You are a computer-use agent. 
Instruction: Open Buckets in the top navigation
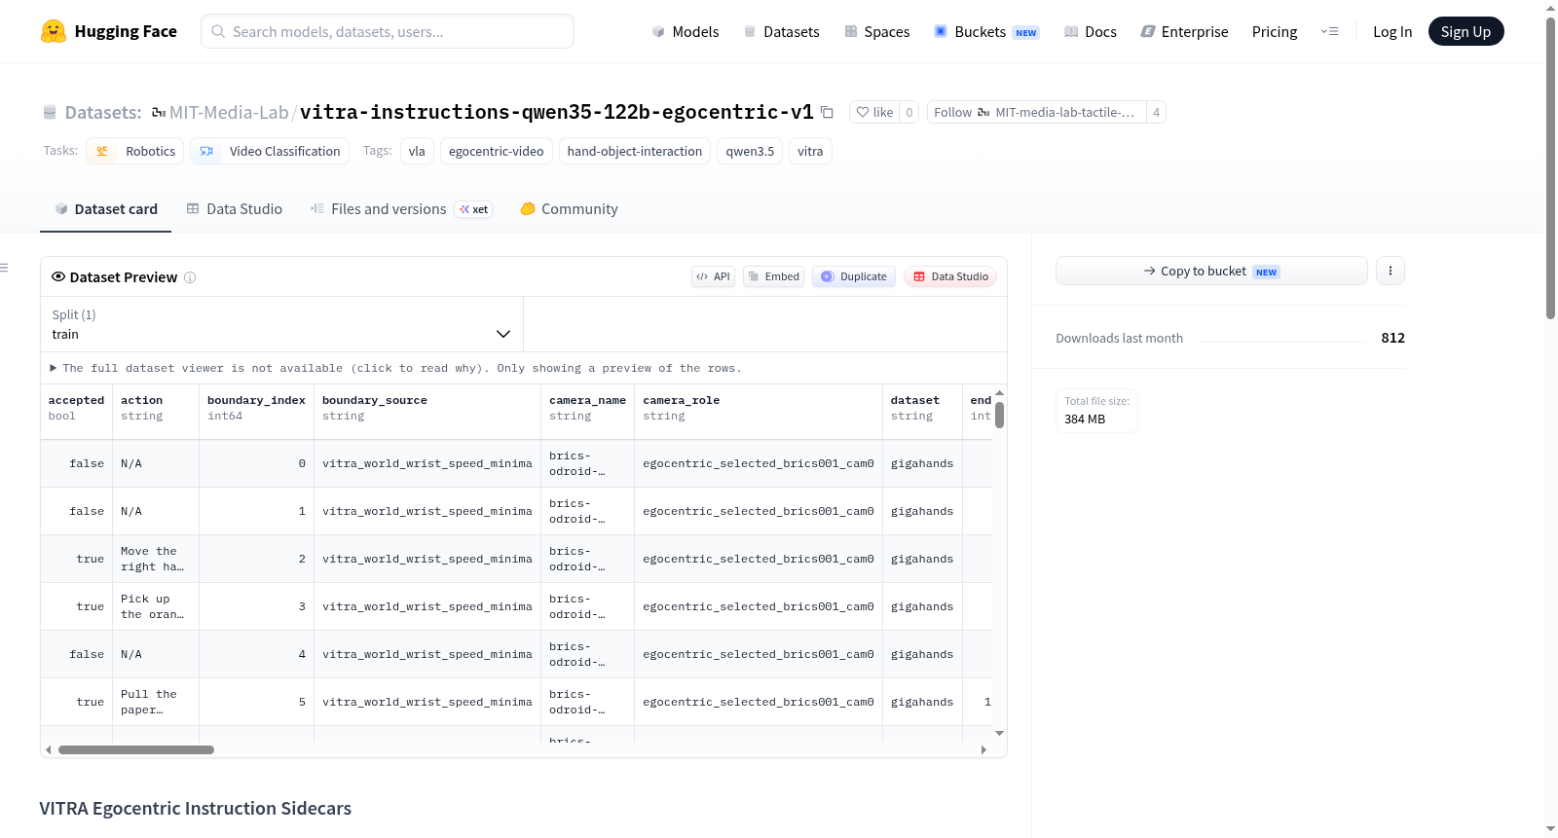[x=986, y=31]
